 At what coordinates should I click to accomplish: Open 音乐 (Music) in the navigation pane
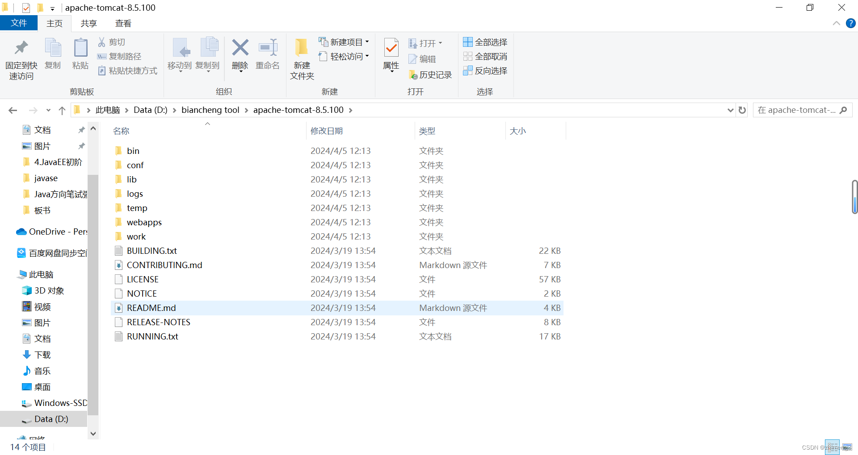[x=37, y=371]
